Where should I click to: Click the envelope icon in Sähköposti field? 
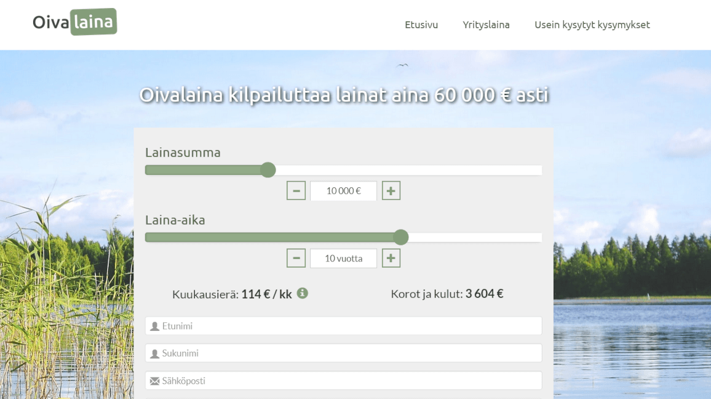154,381
